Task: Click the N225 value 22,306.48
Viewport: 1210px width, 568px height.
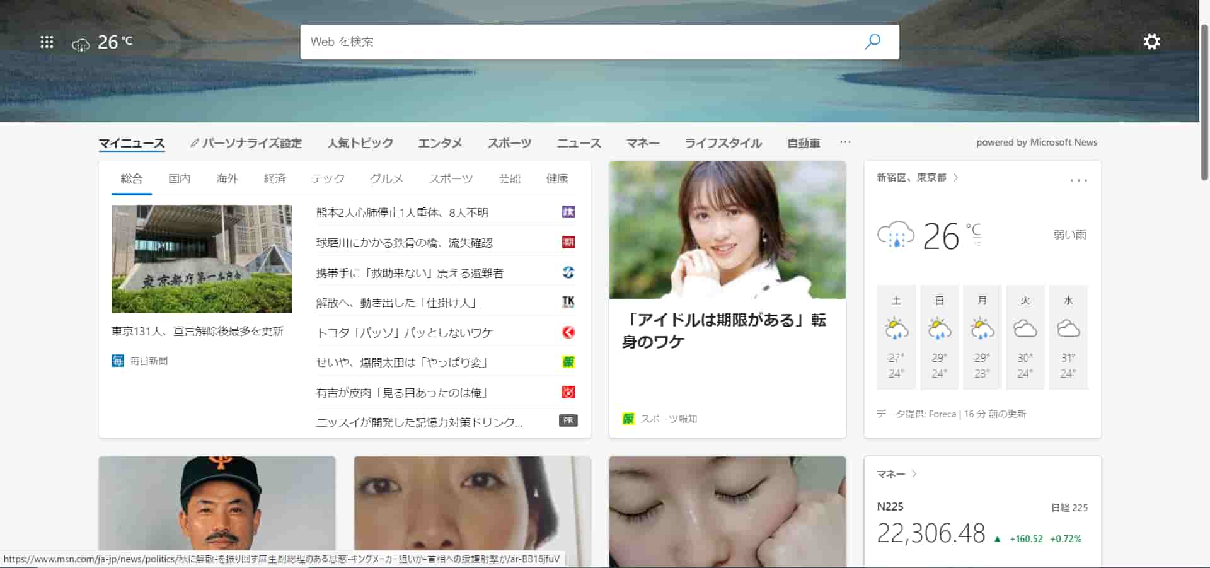Action: coord(931,533)
